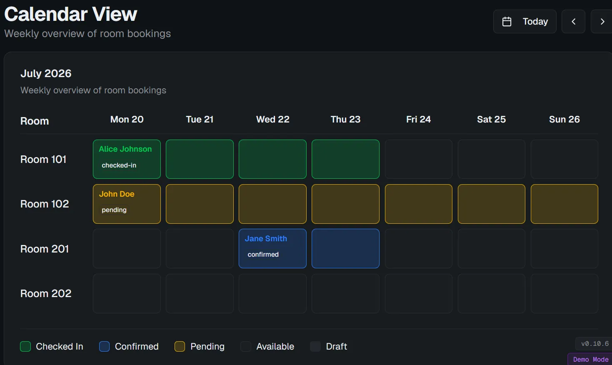Click the yellow Pending legend swatch
This screenshot has width=612, height=365.
(180, 346)
